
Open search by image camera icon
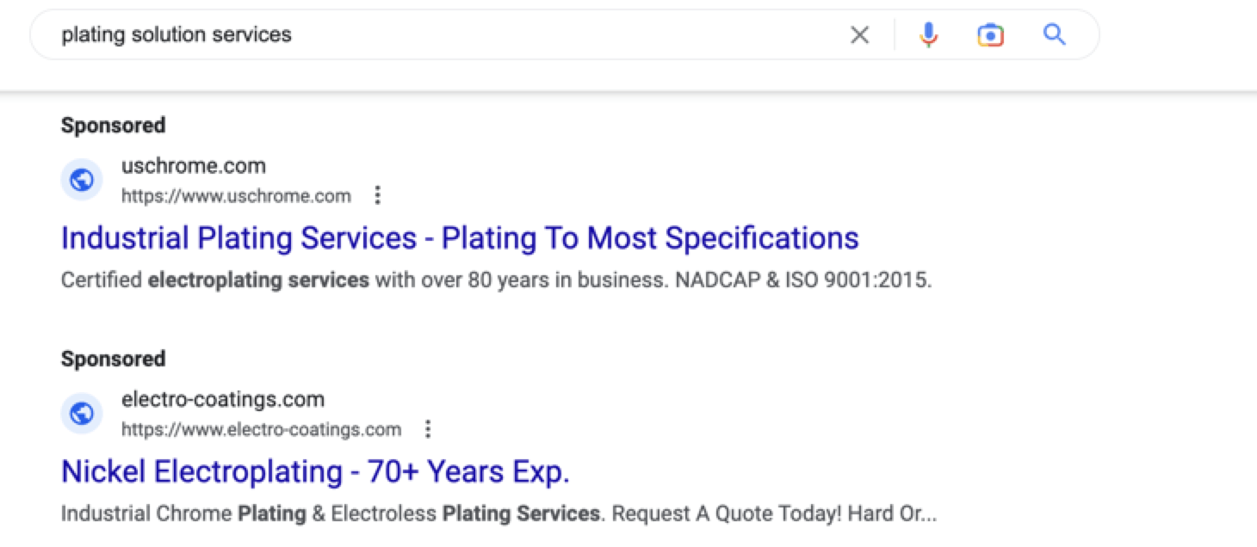[991, 35]
